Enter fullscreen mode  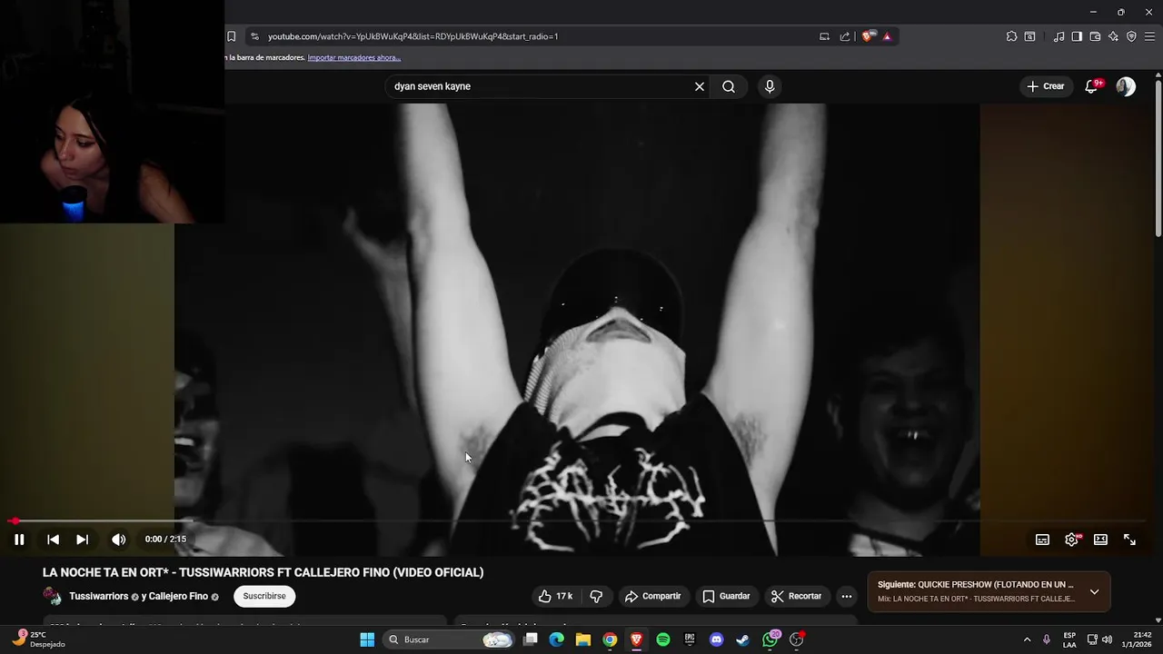(1129, 540)
